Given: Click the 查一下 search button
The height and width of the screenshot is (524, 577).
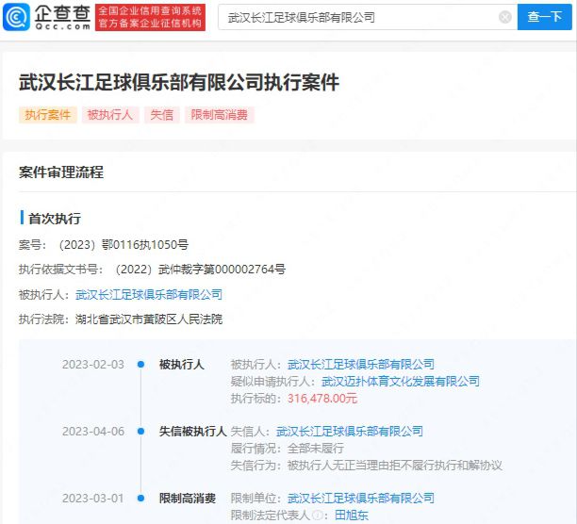Looking at the screenshot, I should (x=544, y=17).
